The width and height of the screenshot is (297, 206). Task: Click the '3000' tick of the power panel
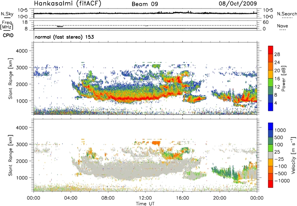coord(22,68)
